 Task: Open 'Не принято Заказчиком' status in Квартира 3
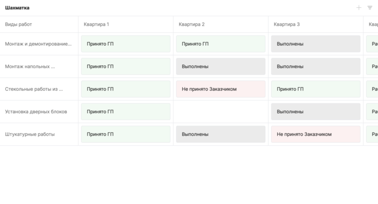315,134
